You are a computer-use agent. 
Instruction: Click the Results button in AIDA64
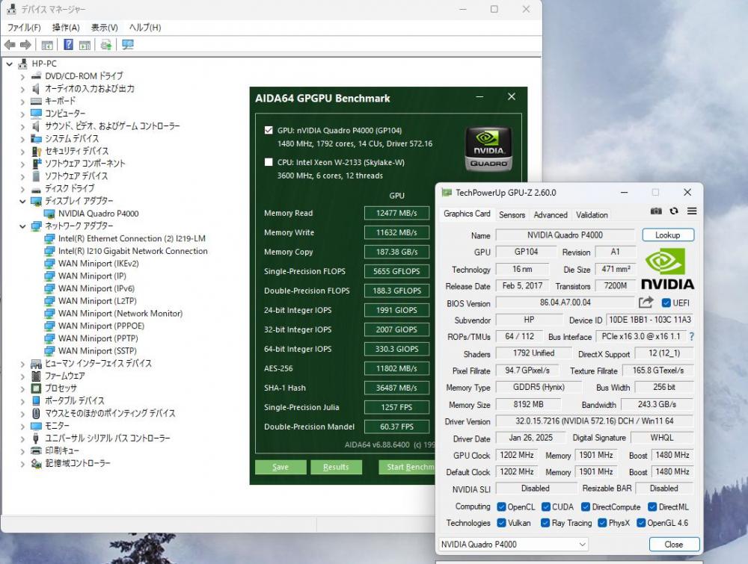point(336,467)
